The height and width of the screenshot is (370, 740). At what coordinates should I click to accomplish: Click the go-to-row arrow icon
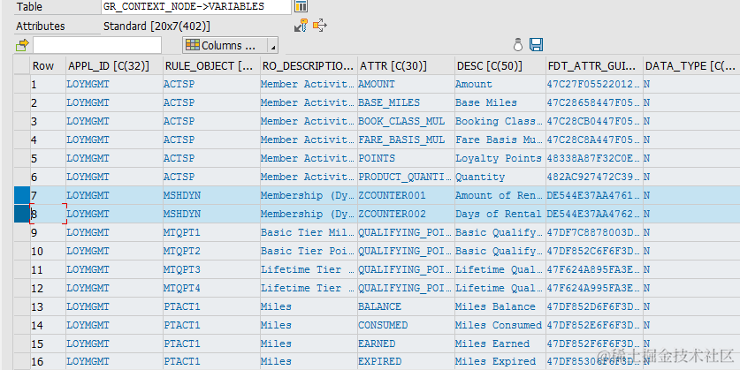(22, 45)
